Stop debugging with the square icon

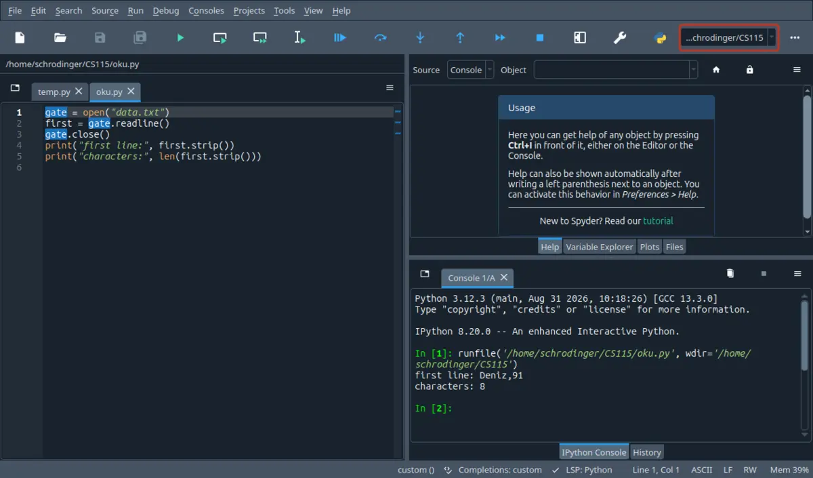[540, 38]
